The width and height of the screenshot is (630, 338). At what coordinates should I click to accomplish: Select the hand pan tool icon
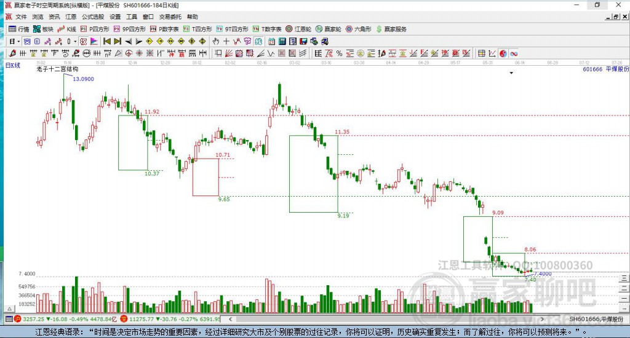click(216, 41)
